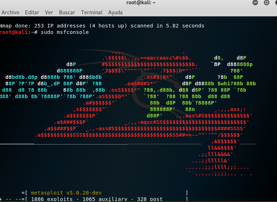Maximize the root@kali terminal window
Screen dimensions: 277x202
(267, 2)
